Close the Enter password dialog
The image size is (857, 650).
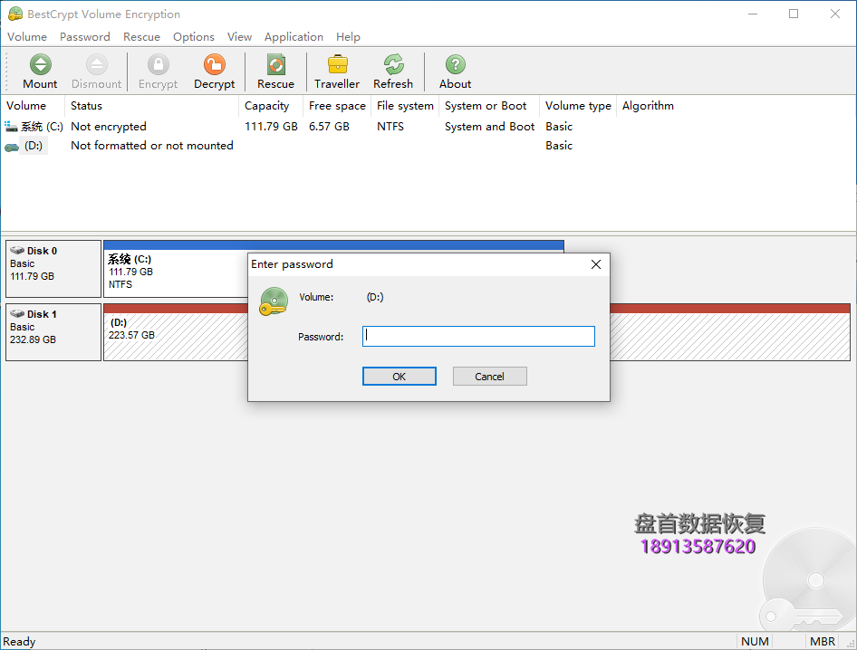click(x=595, y=264)
